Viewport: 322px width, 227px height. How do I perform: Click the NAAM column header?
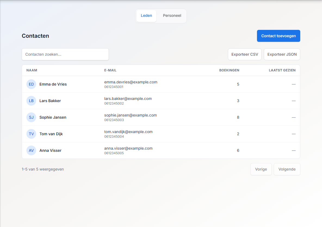pyautogui.click(x=32, y=70)
